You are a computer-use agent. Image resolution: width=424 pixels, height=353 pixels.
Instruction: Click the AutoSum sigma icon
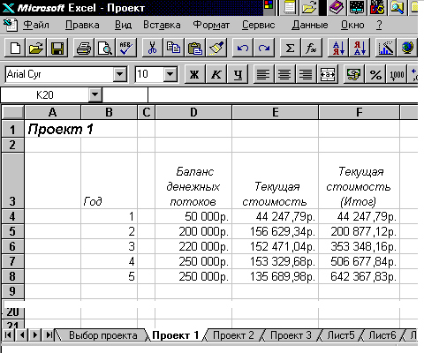click(290, 48)
